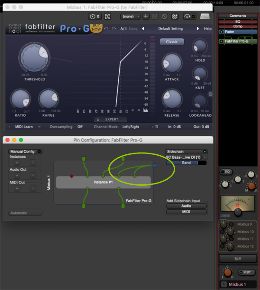Open the plugin latency setting
This screenshot has width=260, height=290.
click(94, 17)
